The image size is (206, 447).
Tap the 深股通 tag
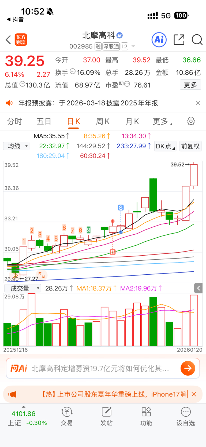click(x=111, y=46)
